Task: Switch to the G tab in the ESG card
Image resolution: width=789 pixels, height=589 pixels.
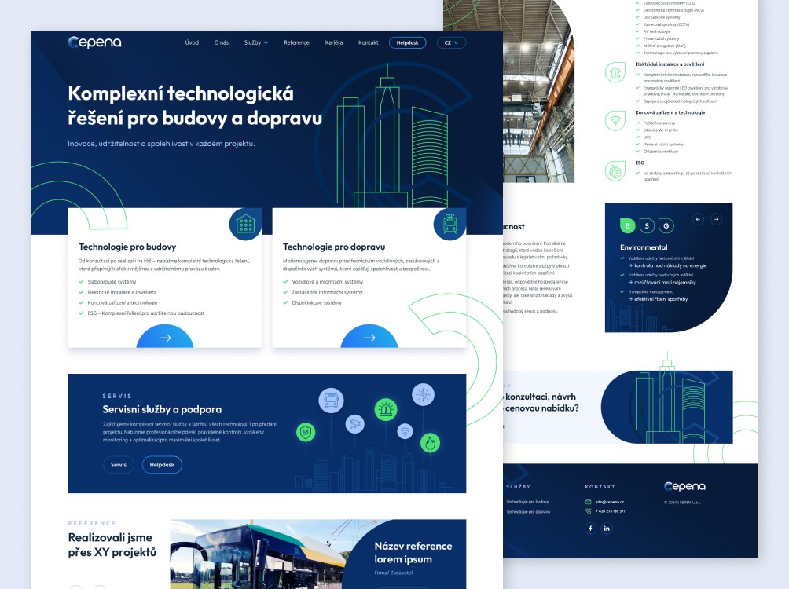Action: click(666, 226)
